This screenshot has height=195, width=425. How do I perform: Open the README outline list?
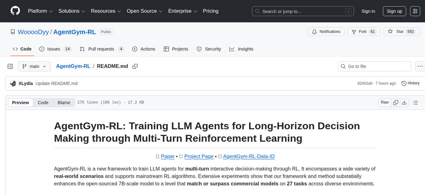coord(415,102)
